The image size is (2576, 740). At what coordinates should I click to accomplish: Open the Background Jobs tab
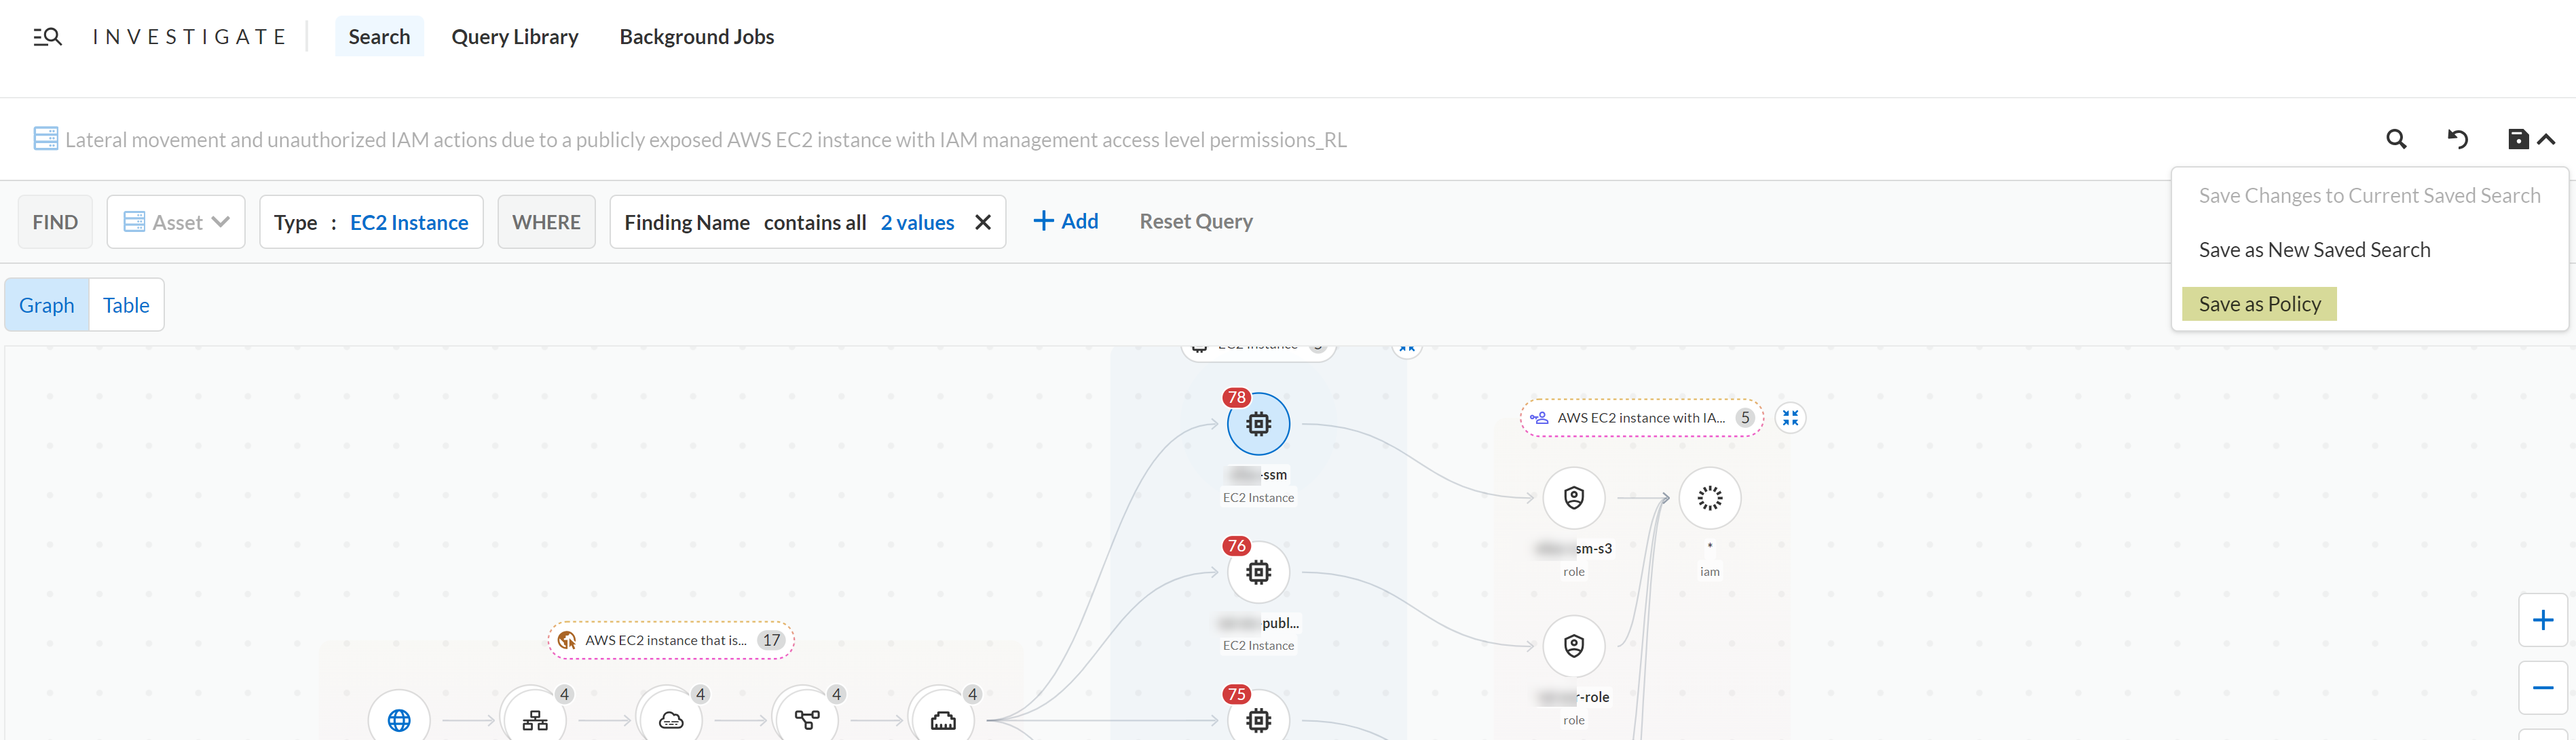pyautogui.click(x=697, y=37)
